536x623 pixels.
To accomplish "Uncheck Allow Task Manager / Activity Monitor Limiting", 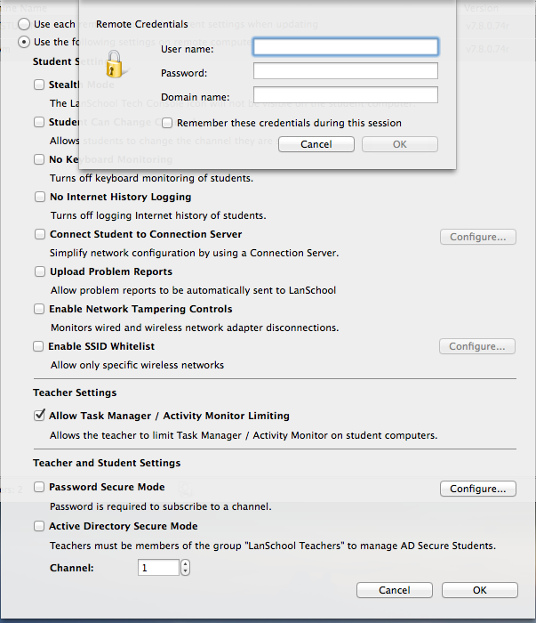I will pyautogui.click(x=39, y=416).
